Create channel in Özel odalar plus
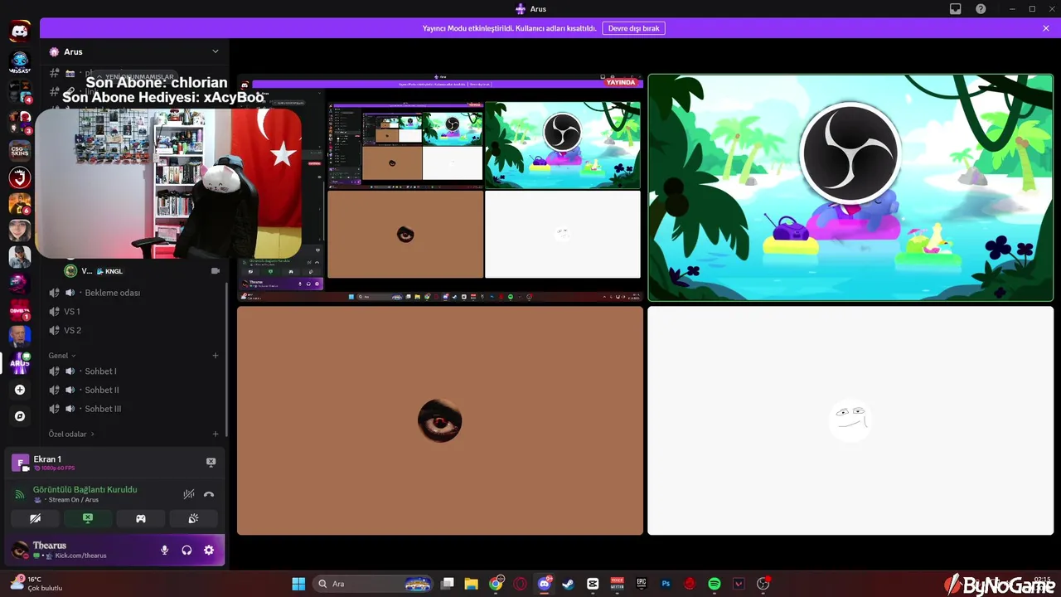 pyautogui.click(x=216, y=434)
